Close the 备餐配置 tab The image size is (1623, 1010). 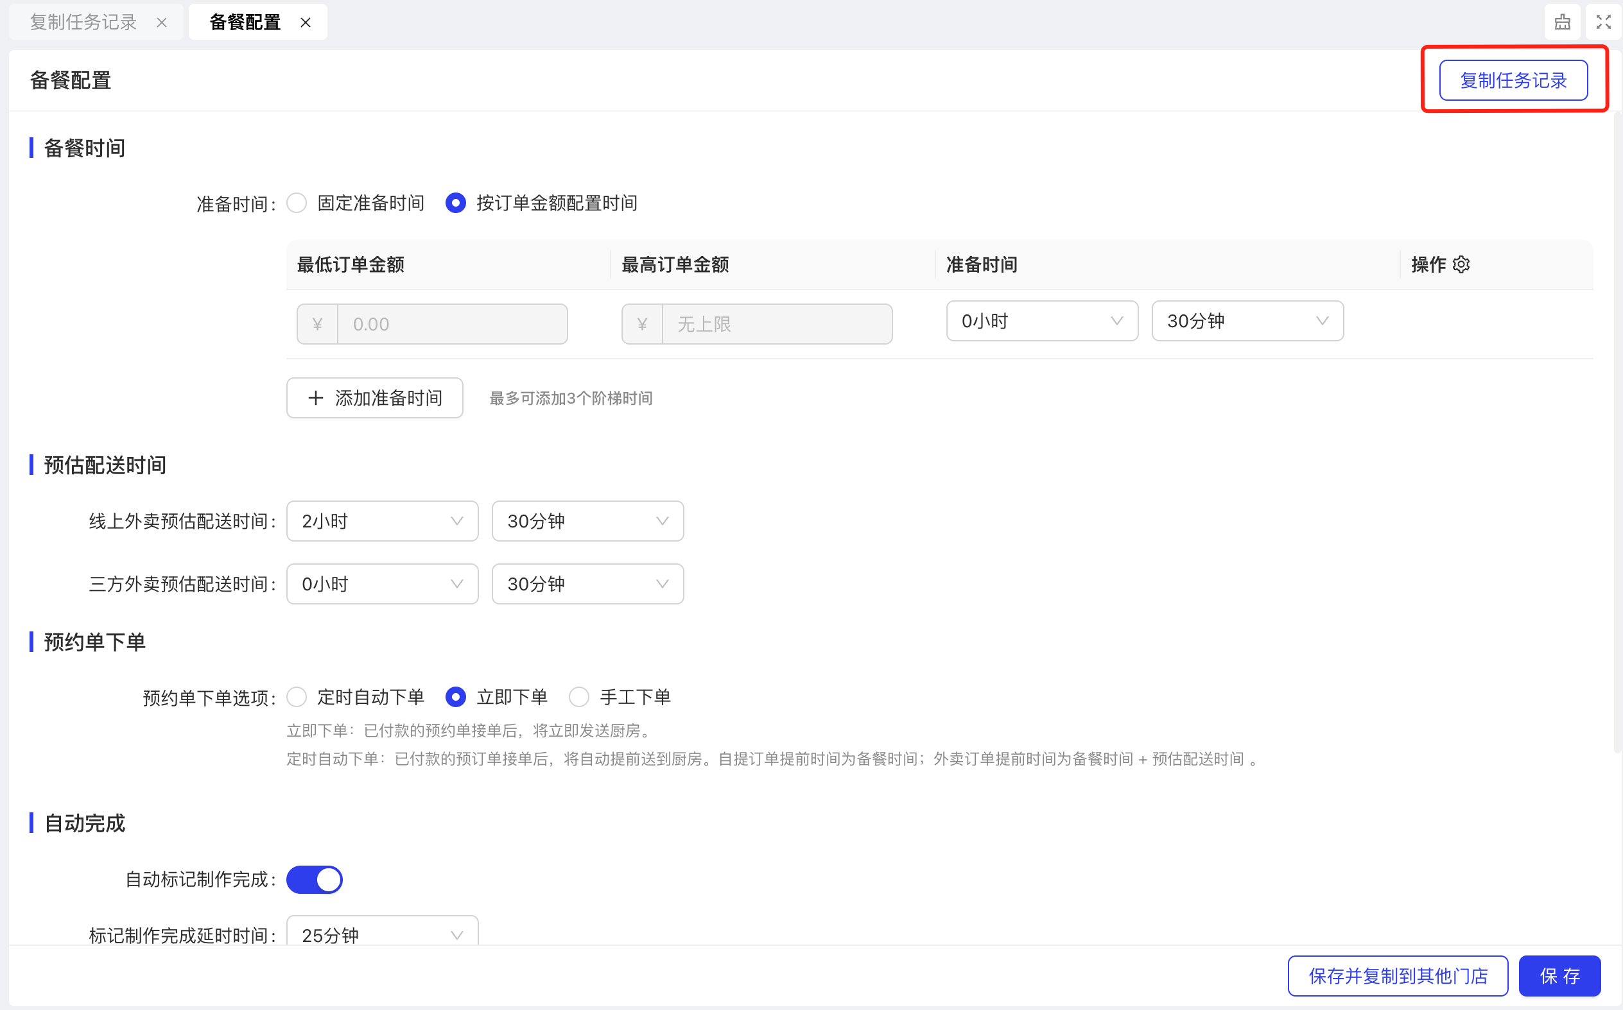pyautogui.click(x=306, y=22)
